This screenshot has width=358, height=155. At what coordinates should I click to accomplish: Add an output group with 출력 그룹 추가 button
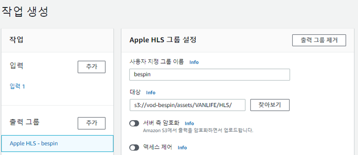tap(91, 123)
